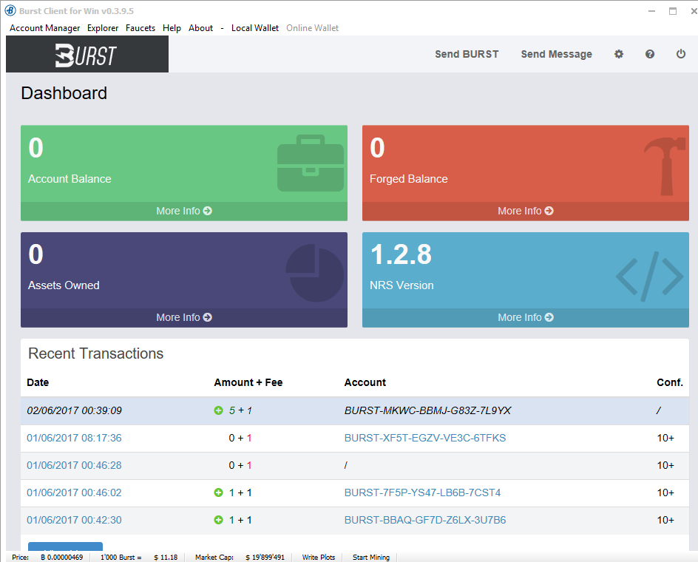Open the settings gear icon
Viewport: 698px width, 562px height.
point(619,54)
